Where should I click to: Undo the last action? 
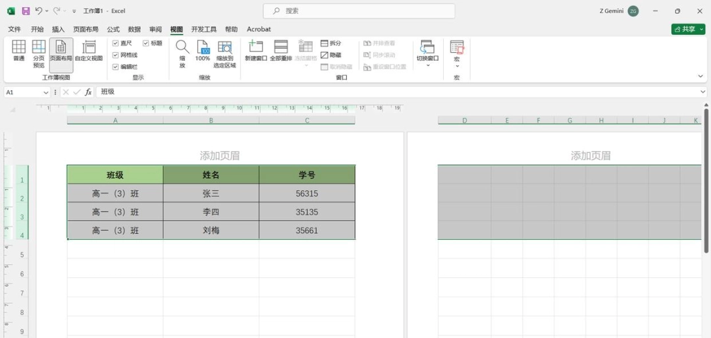(39, 11)
